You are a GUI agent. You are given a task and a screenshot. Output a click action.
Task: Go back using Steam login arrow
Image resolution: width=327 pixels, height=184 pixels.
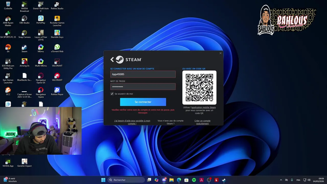[x=112, y=60]
